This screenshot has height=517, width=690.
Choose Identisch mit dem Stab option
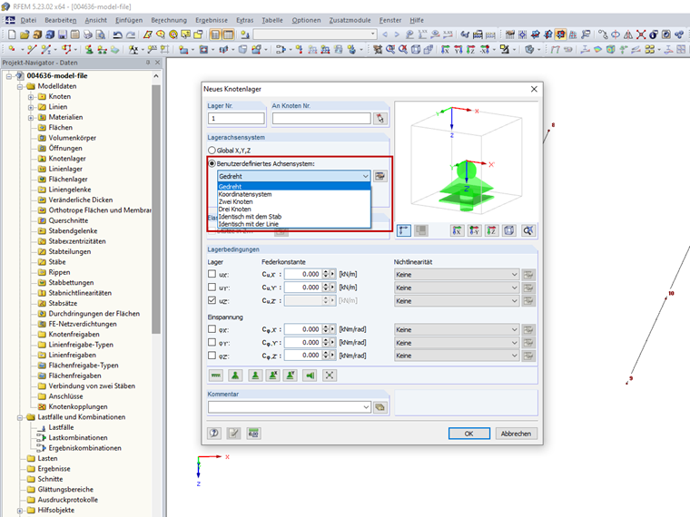294,217
